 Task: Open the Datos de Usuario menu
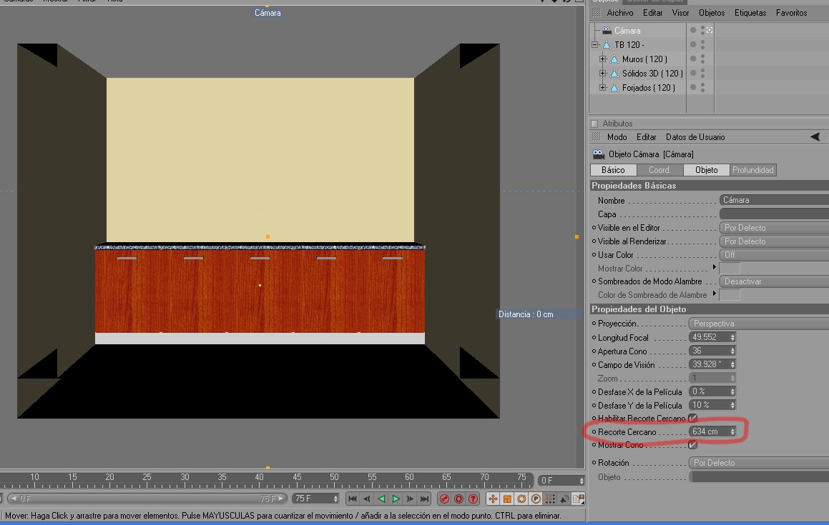pyautogui.click(x=695, y=137)
